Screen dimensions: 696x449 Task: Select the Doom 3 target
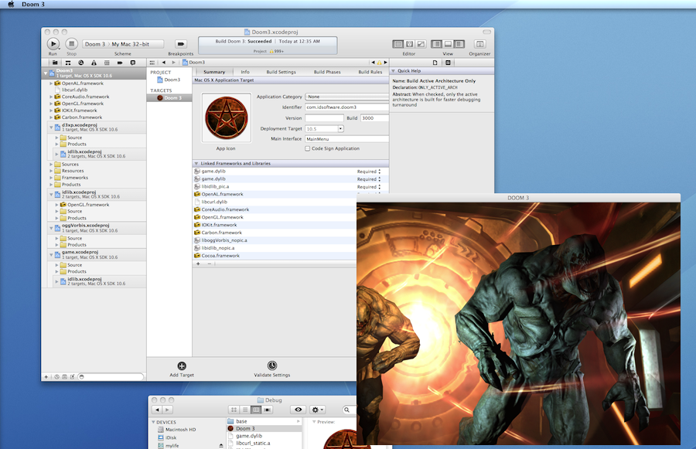click(169, 98)
